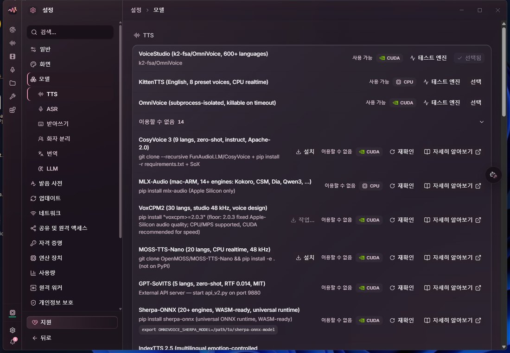The image size is (510, 353).
Task: Click the CPU badge on KittenTTS row
Action: click(x=405, y=82)
